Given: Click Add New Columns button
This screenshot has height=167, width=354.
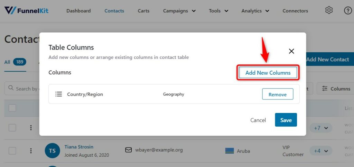Looking at the screenshot, I should click(x=268, y=73).
